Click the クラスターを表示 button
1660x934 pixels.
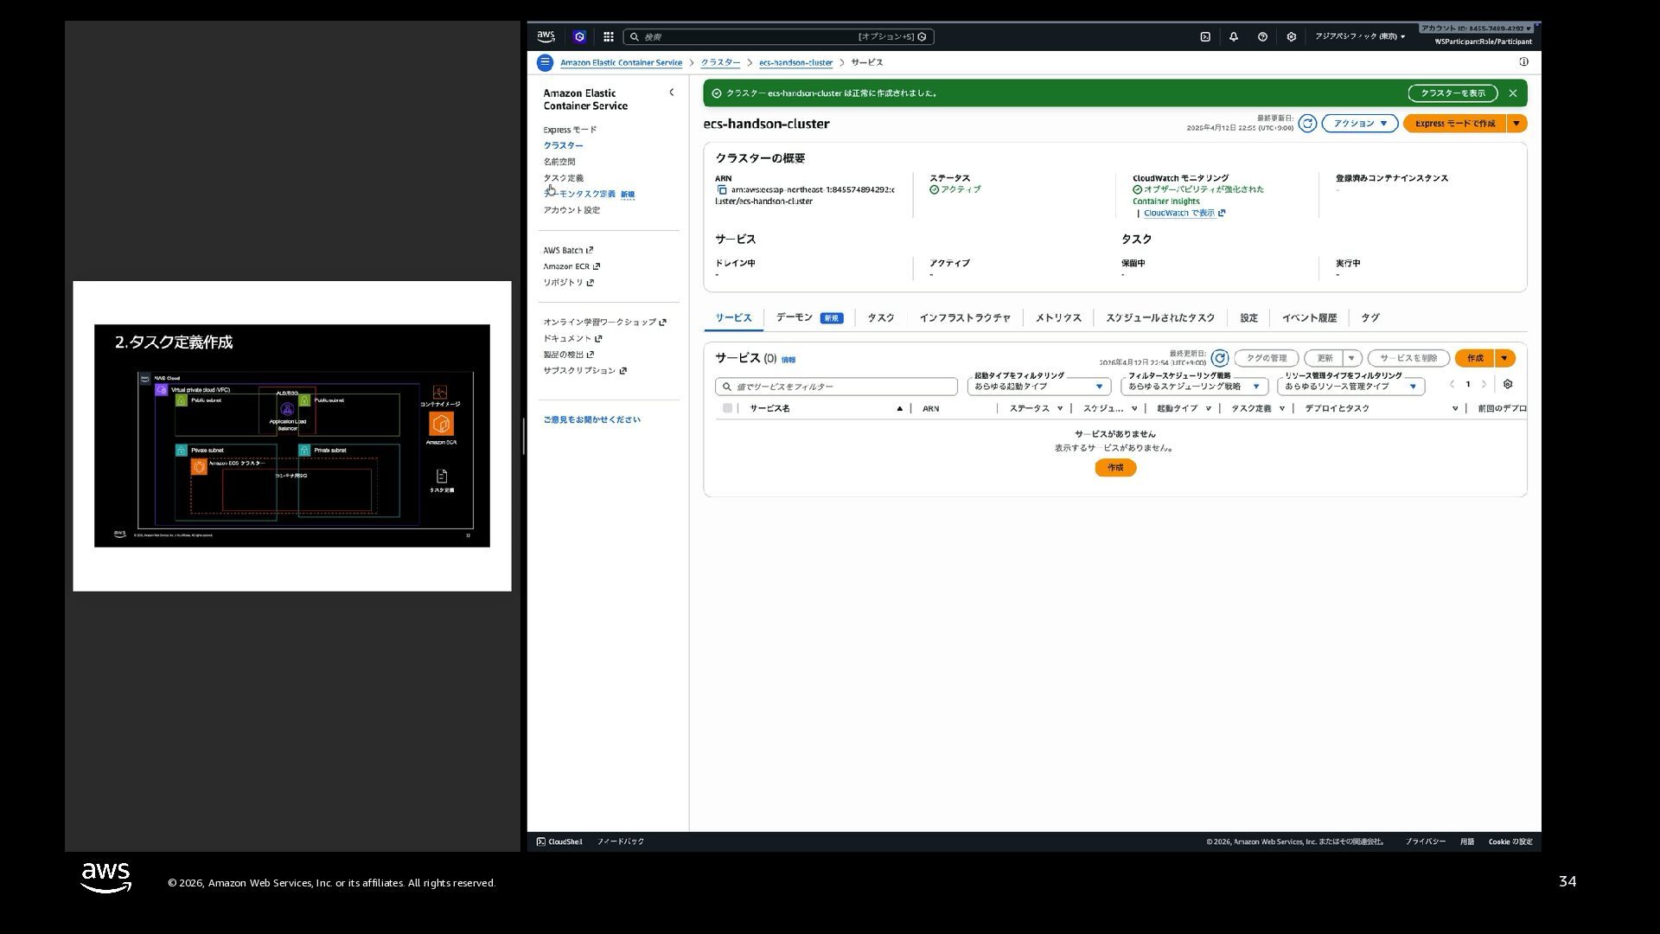click(1452, 93)
